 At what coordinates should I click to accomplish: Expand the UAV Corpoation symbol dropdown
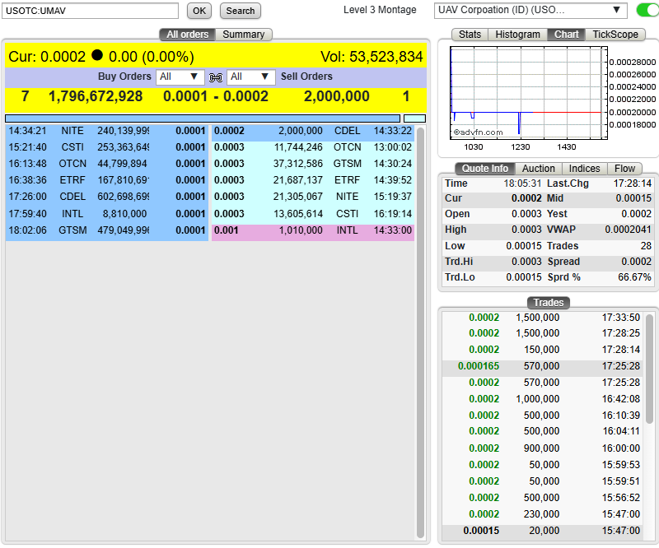(530, 10)
